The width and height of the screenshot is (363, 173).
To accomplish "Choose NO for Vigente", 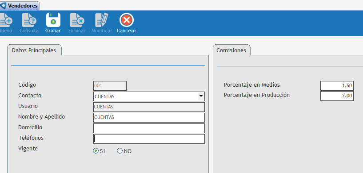I will pos(120,151).
